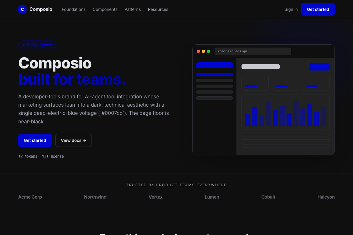The image size is (353, 235).
Task: Open the Foundations nav item
Action: coord(74,9)
